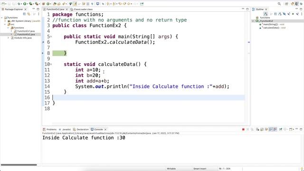Select the Package Explorer tab

click(14, 9)
